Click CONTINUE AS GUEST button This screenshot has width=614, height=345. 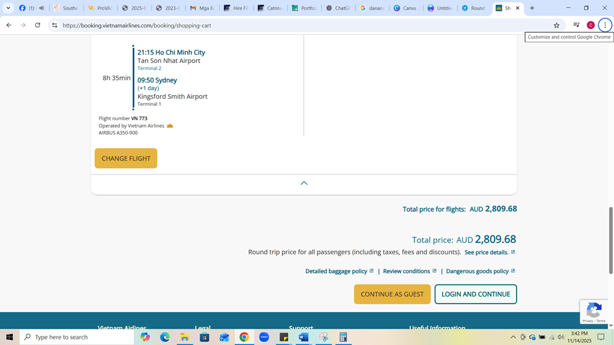pyautogui.click(x=392, y=294)
